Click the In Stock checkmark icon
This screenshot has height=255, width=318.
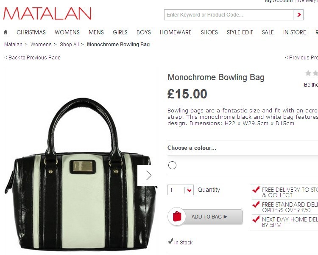click(170, 241)
